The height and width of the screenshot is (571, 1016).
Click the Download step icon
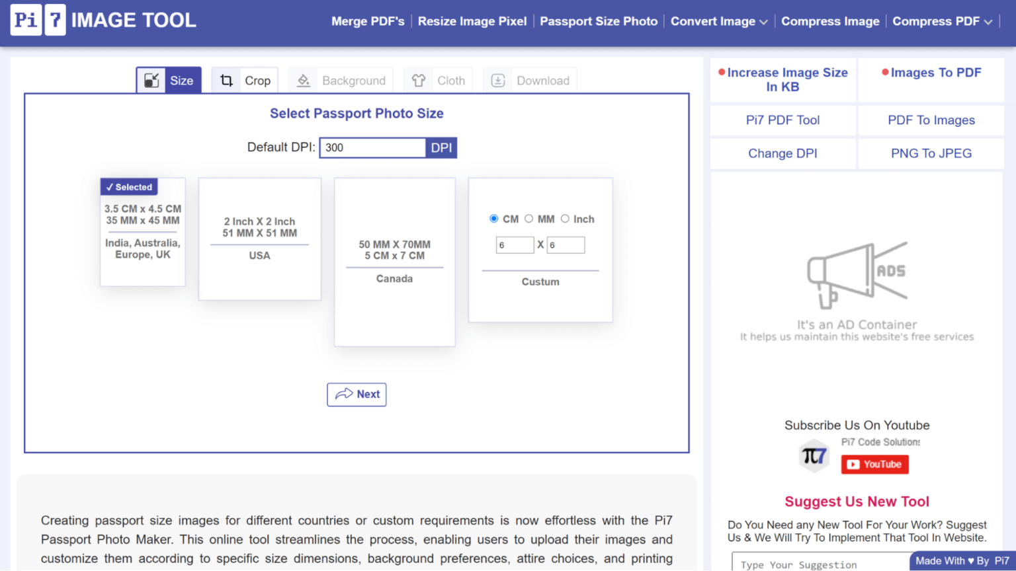(497, 80)
